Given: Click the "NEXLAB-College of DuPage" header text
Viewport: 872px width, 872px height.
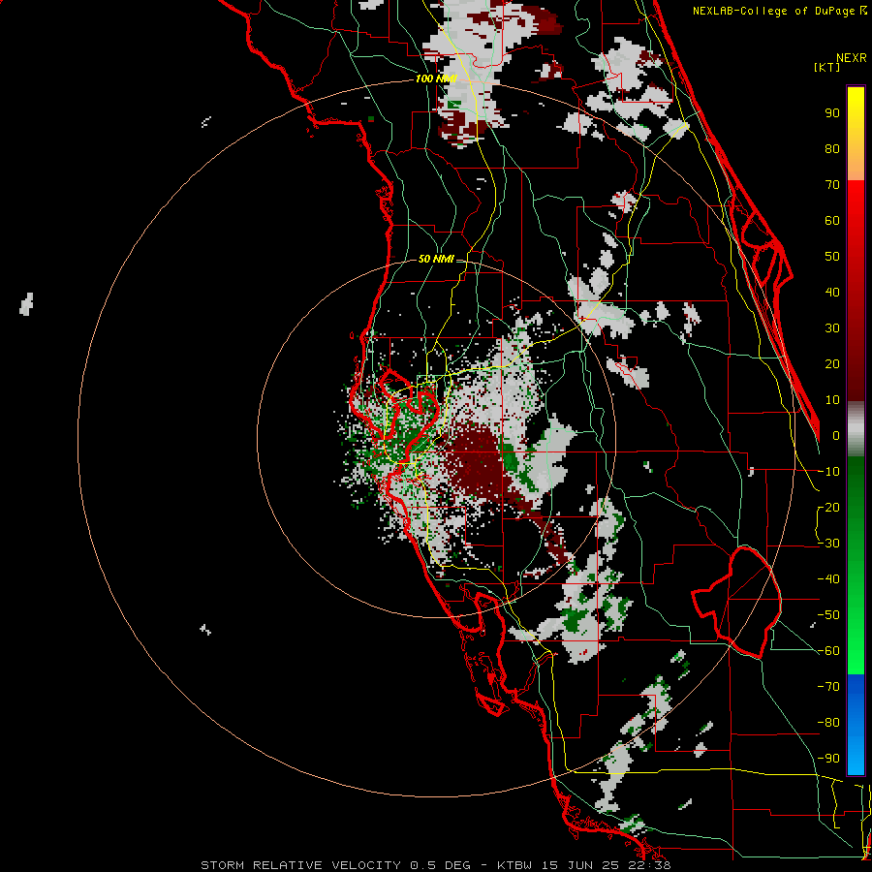Looking at the screenshot, I should pos(775,11).
